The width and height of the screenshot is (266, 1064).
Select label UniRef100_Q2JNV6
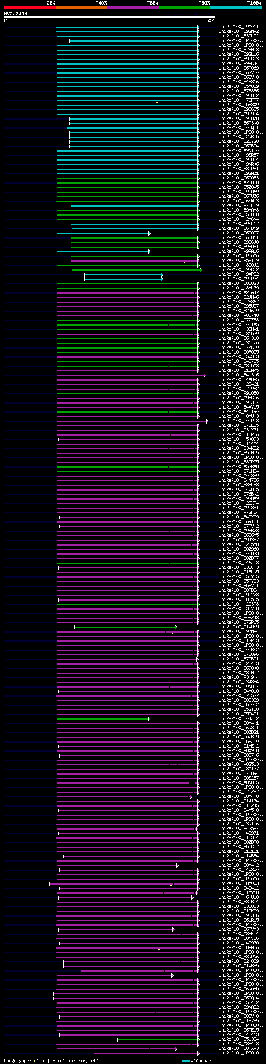[x=239, y=297]
